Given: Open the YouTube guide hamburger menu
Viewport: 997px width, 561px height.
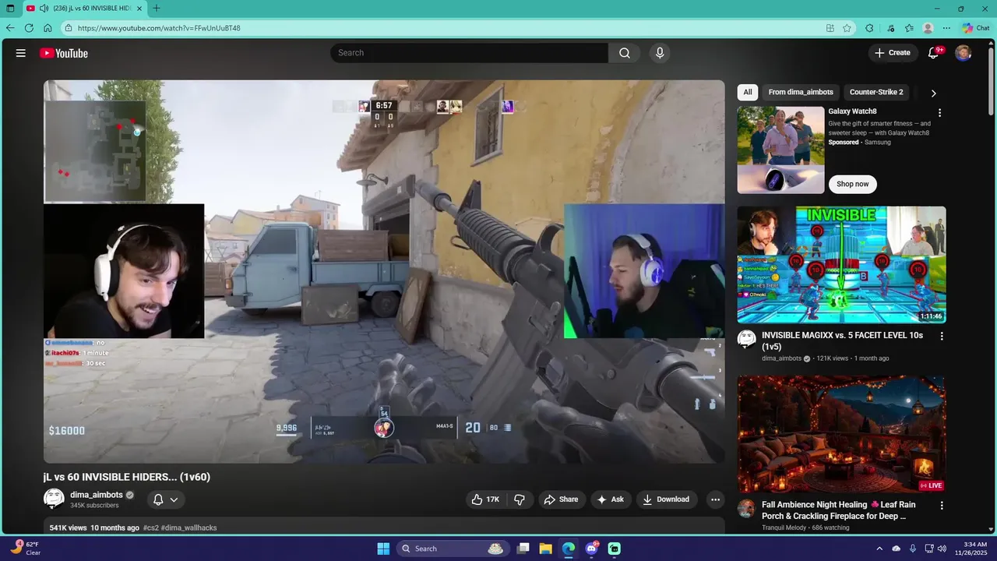Looking at the screenshot, I should (21, 53).
